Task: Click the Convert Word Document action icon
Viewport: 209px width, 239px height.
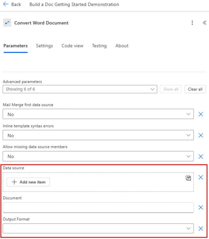Action: click(7, 23)
